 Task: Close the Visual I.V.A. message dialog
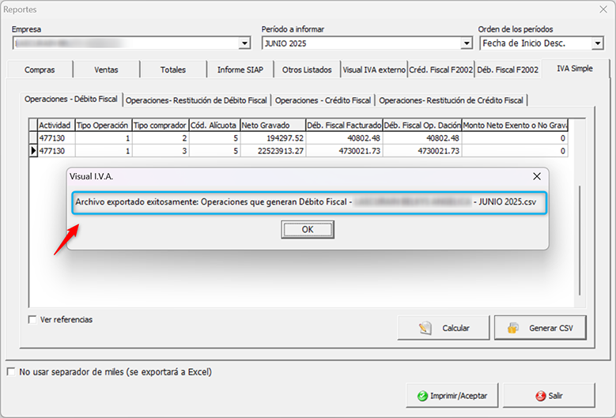click(x=537, y=176)
